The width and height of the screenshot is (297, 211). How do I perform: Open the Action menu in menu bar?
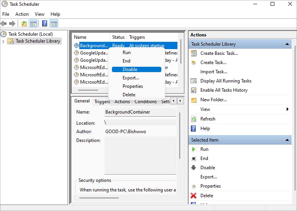22,14
